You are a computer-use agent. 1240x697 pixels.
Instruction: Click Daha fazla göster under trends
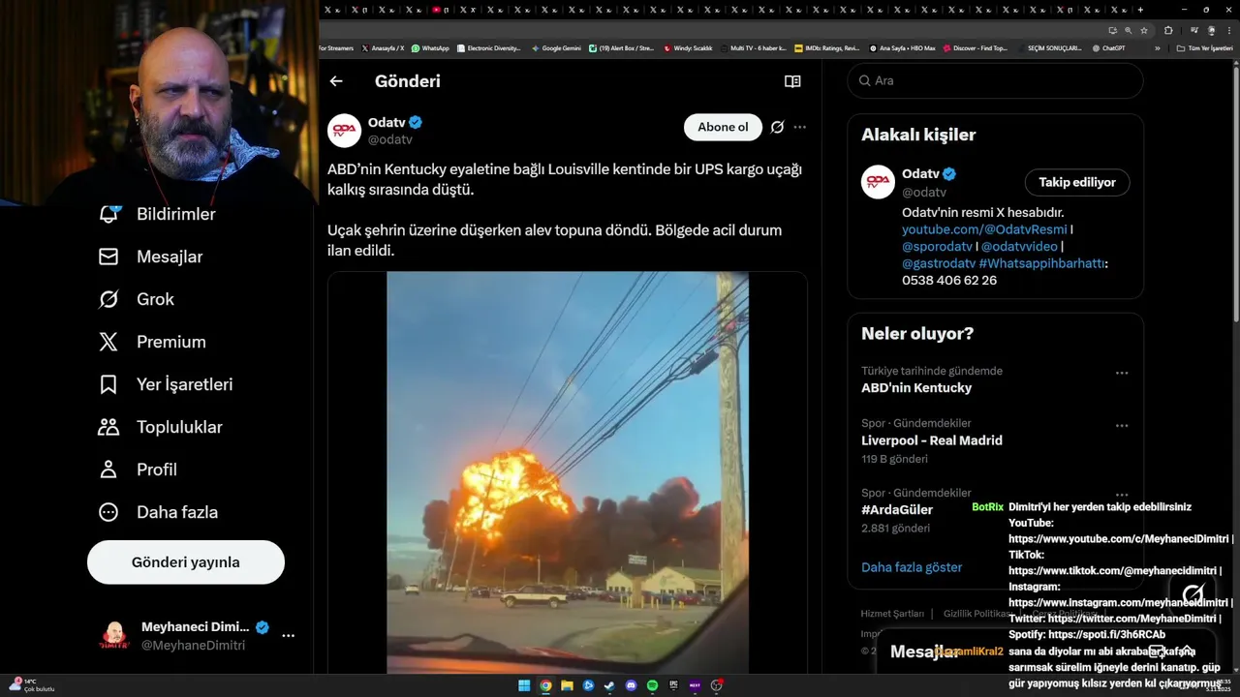(x=912, y=567)
